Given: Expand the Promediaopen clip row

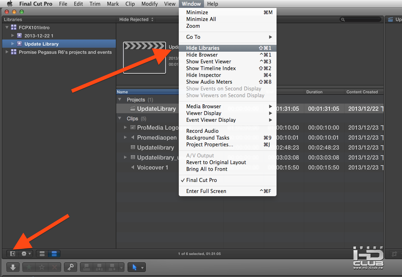Looking at the screenshot, I should point(125,137).
